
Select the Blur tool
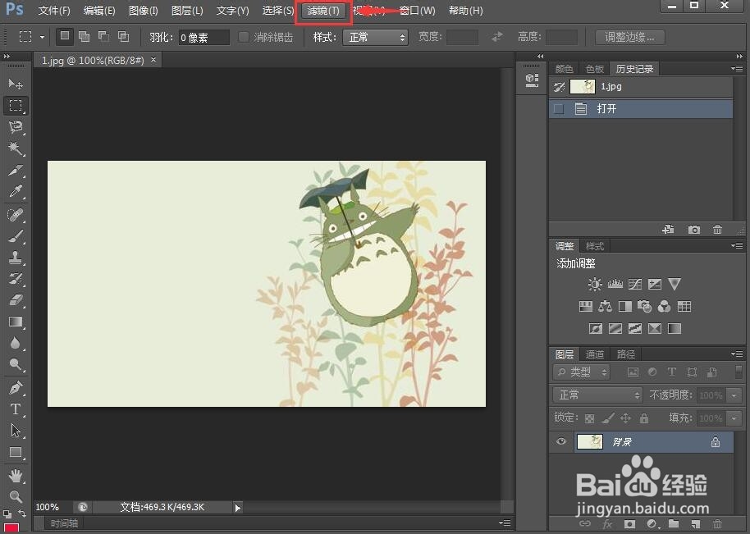point(16,343)
